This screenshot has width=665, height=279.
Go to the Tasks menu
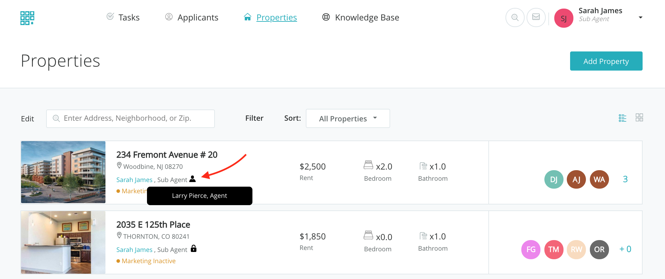(x=123, y=17)
